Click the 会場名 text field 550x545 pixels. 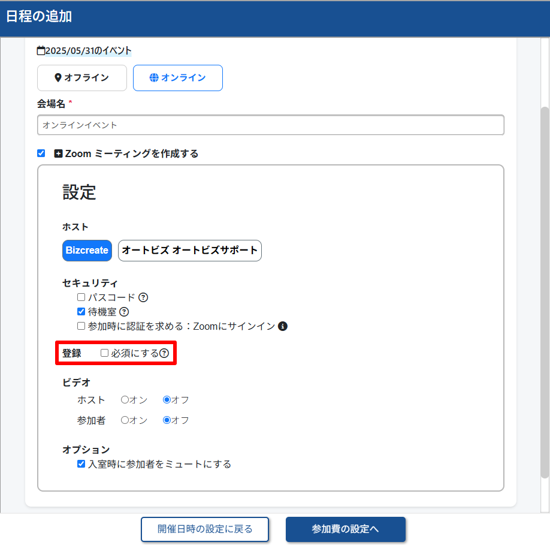pos(270,125)
